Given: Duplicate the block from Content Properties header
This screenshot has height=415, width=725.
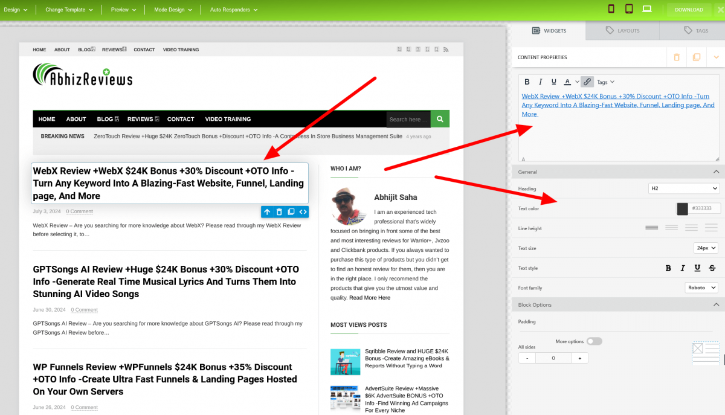Looking at the screenshot, I should click(697, 57).
